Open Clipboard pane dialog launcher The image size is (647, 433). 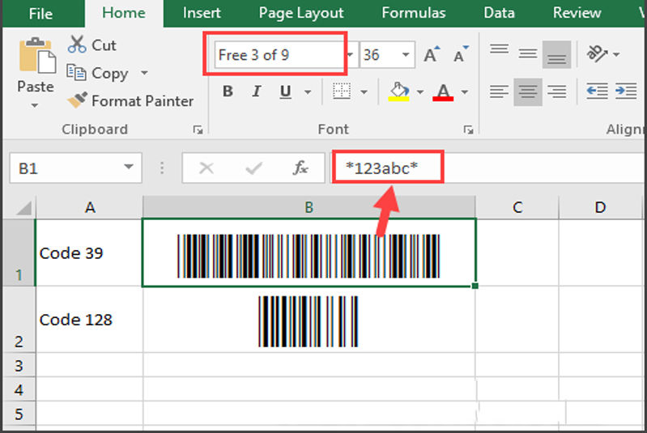pos(198,129)
